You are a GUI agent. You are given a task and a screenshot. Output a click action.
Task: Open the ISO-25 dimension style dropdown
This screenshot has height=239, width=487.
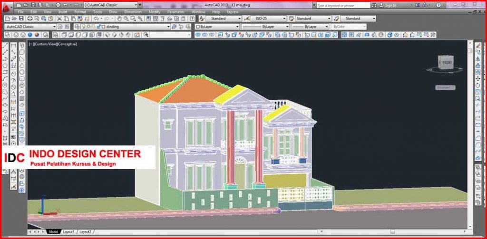pyautogui.click(x=284, y=19)
